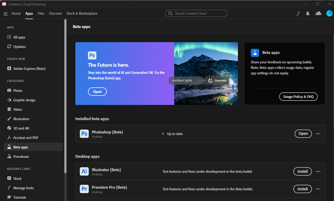Open the All apps grid view

[x=19, y=37]
